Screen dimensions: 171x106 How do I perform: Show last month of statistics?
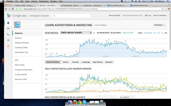click(148, 33)
